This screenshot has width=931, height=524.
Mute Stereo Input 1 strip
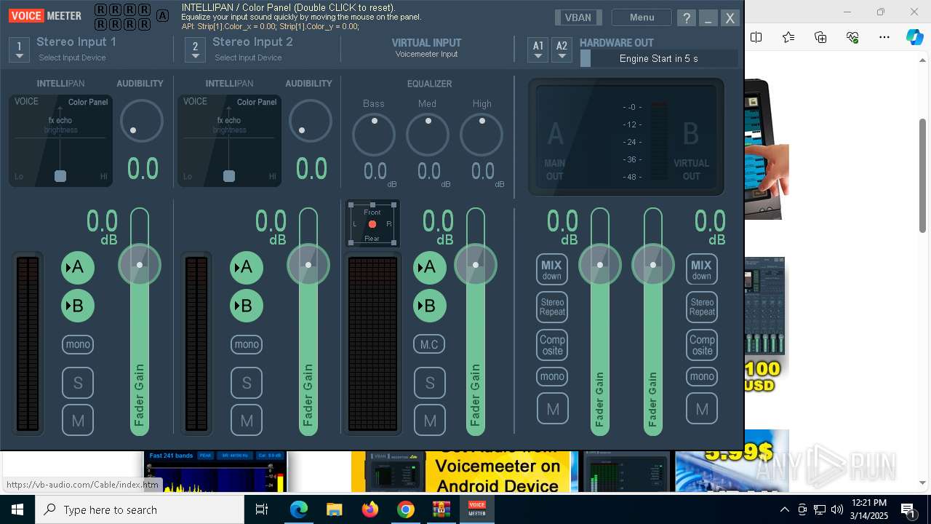tap(78, 421)
